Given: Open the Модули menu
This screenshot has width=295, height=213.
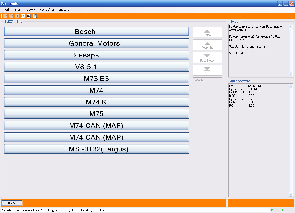Looking at the screenshot, I should [30, 10].
